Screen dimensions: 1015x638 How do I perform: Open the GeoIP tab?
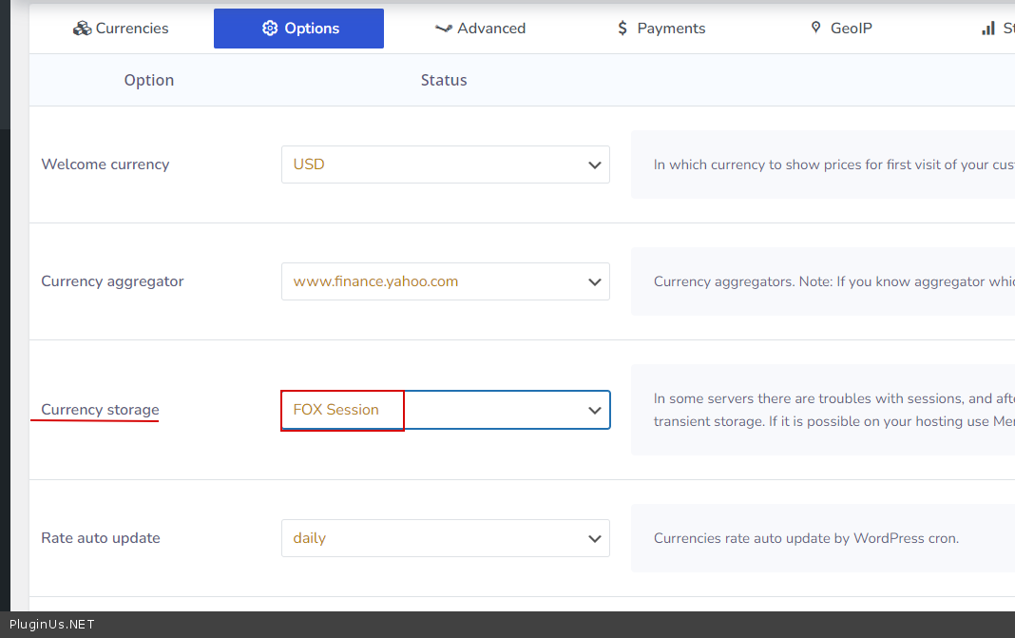(851, 29)
